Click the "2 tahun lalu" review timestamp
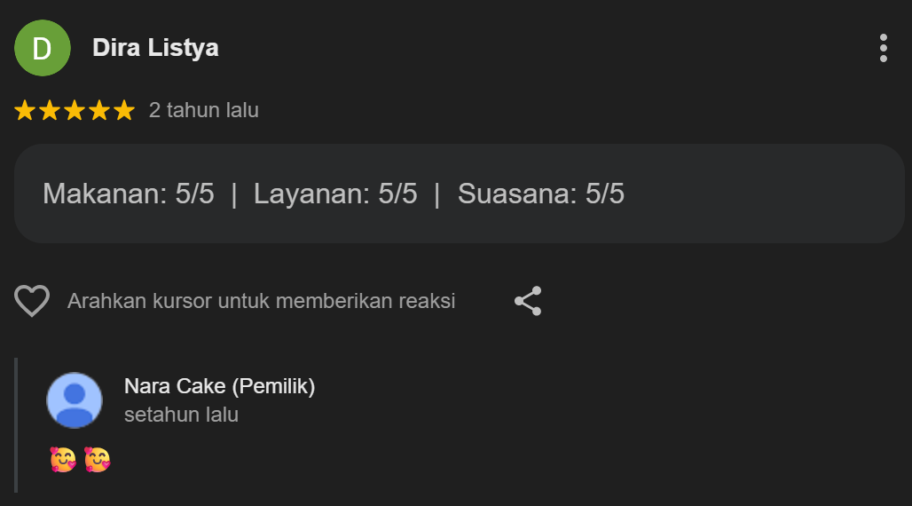The width and height of the screenshot is (912, 506). (x=204, y=111)
